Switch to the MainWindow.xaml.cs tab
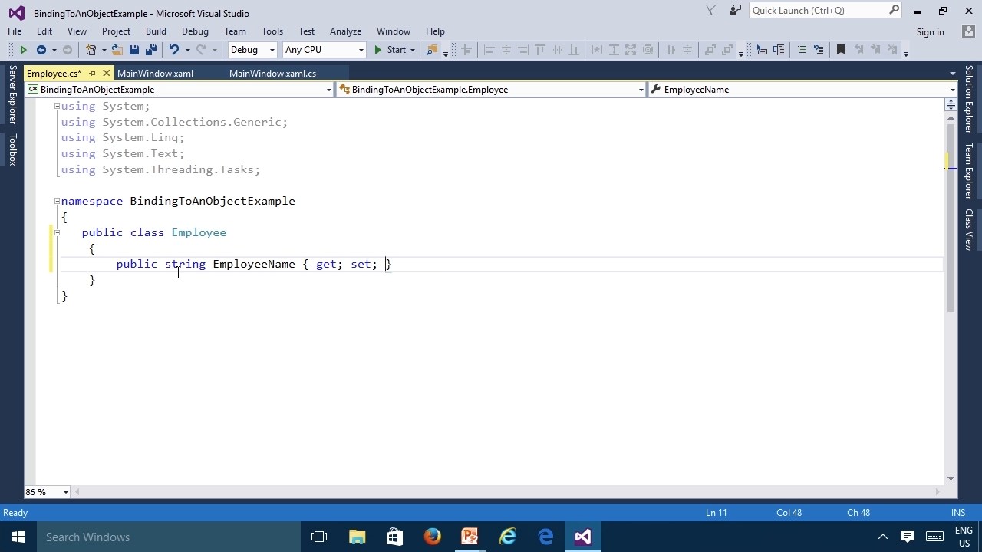 (272, 74)
